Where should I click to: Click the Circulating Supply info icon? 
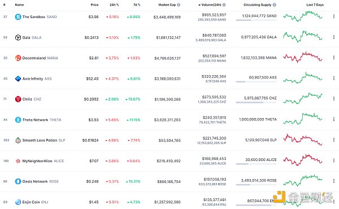coord(275,5)
